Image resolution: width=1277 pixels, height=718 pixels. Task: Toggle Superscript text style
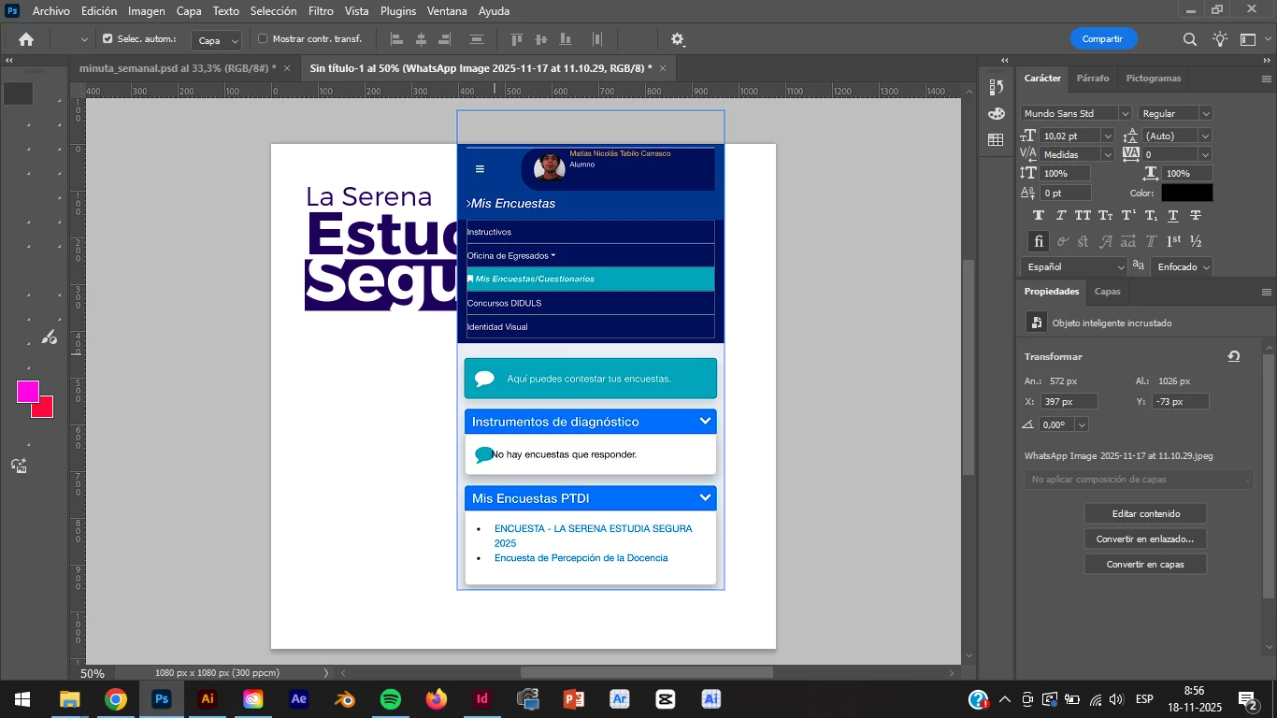tap(1128, 215)
